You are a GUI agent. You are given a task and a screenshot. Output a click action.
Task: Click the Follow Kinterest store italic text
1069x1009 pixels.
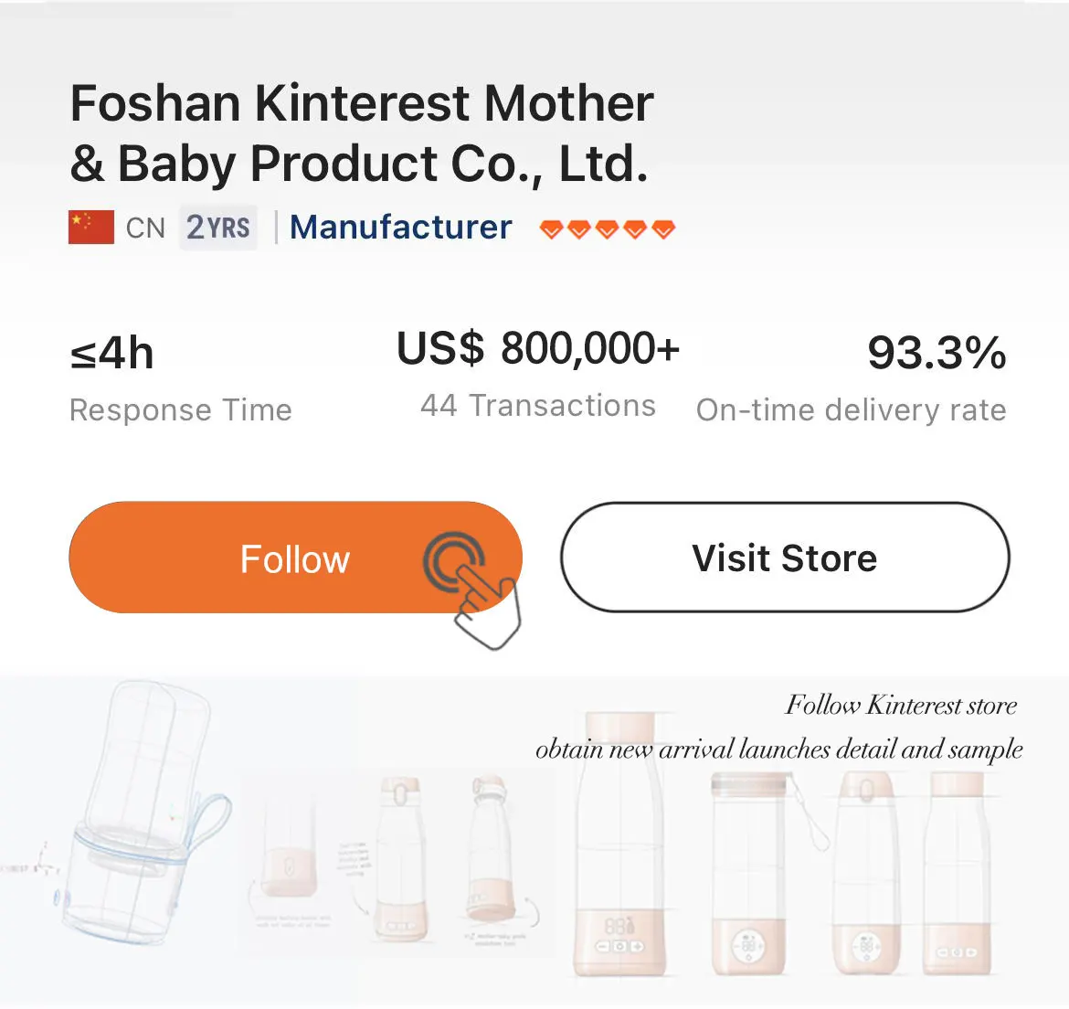click(x=901, y=706)
